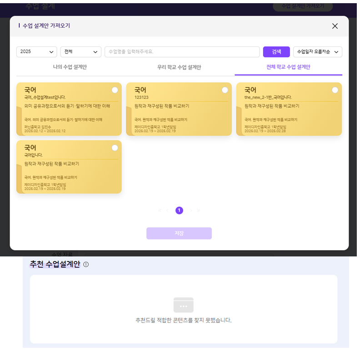The height and width of the screenshot is (351, 360).
Task: Click the previous page arrow
Action: 168,211
